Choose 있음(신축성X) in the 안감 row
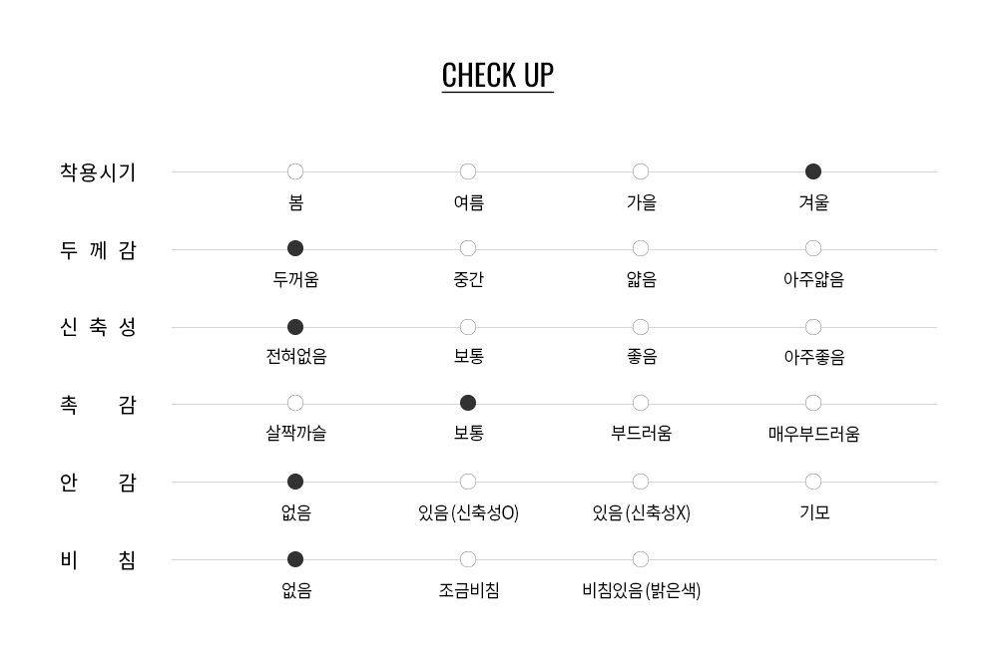Image resolution: width=998 pixels, height=659 pixels. 641,482
